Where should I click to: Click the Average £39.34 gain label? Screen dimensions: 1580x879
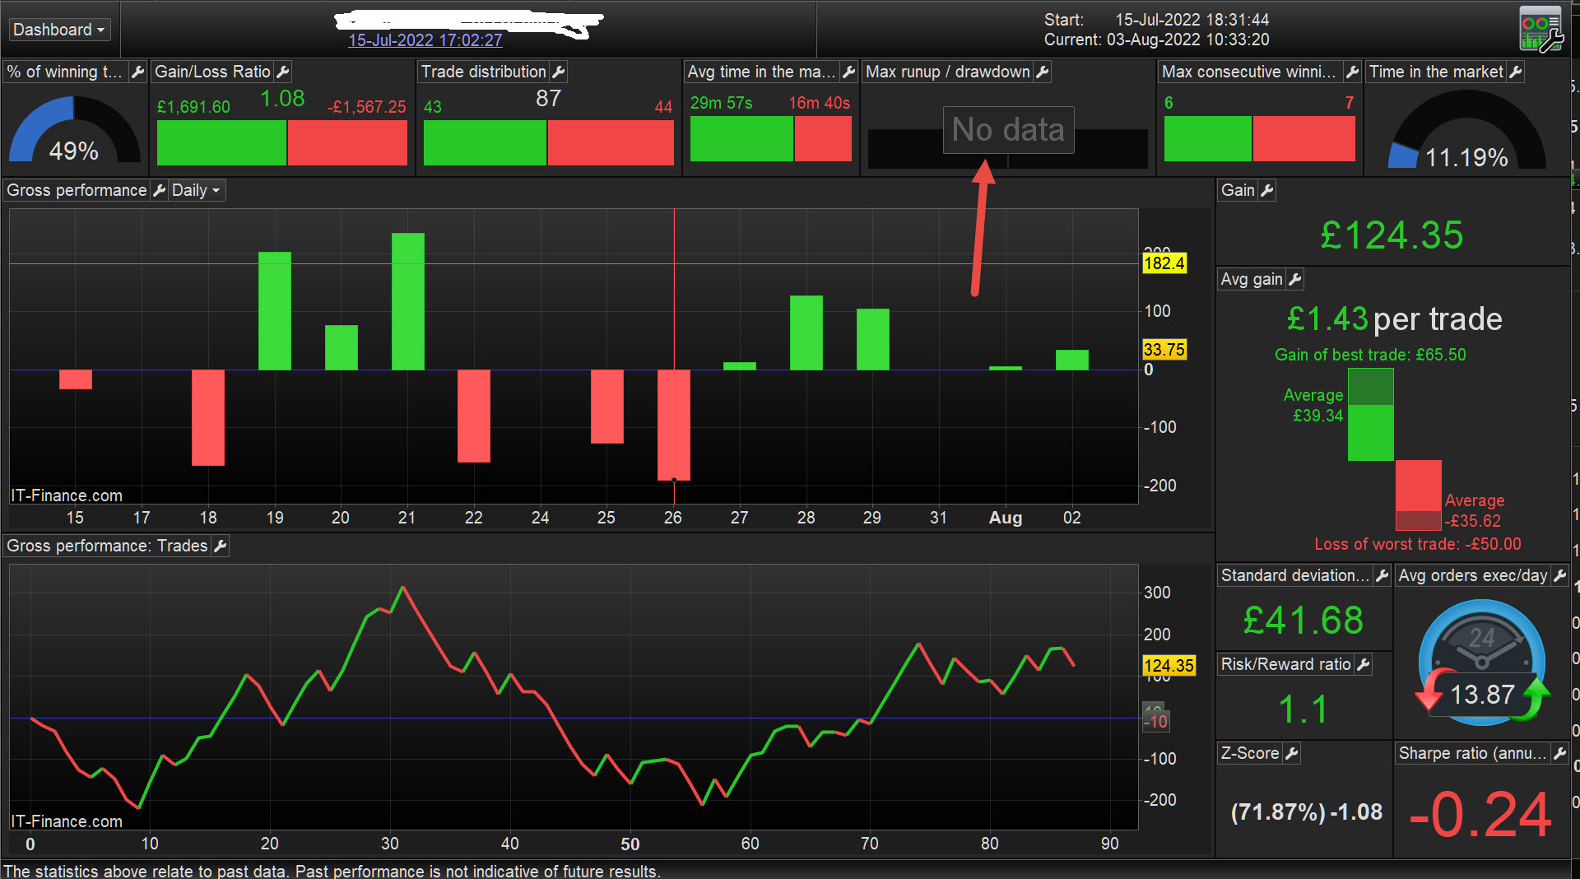coord(1313,405)
